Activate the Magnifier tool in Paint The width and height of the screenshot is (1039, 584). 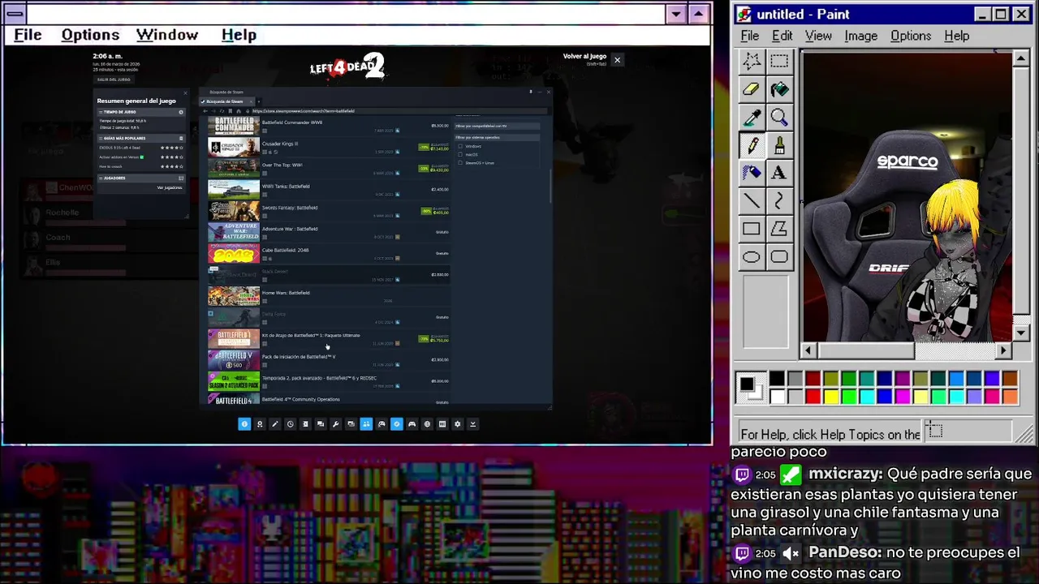[779, 118]
